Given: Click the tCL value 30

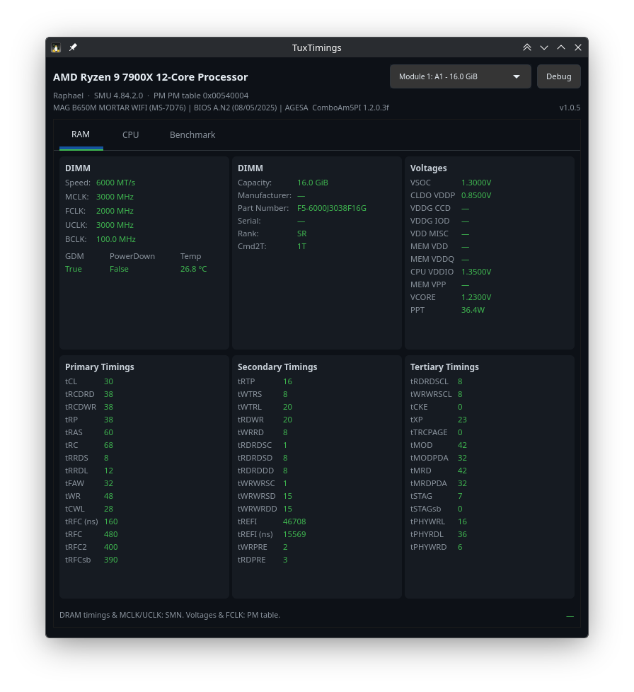Looking at the screenshot, I should tap(108, 382).
